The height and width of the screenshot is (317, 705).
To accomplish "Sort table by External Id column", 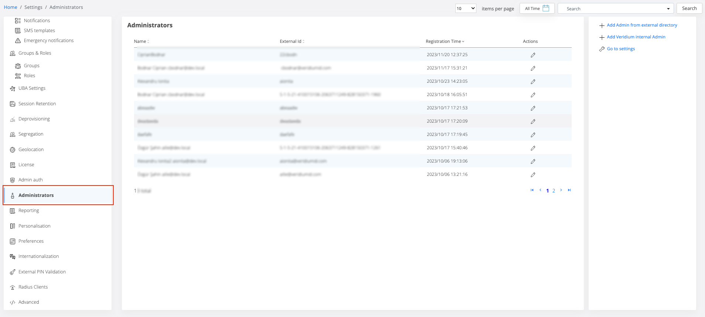I will coord(292,41).
